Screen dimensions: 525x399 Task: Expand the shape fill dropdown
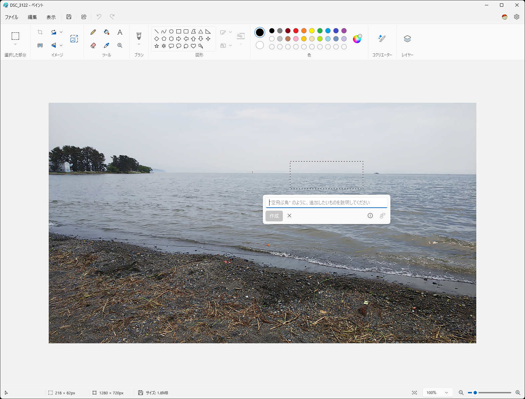[x=230, y=45]
